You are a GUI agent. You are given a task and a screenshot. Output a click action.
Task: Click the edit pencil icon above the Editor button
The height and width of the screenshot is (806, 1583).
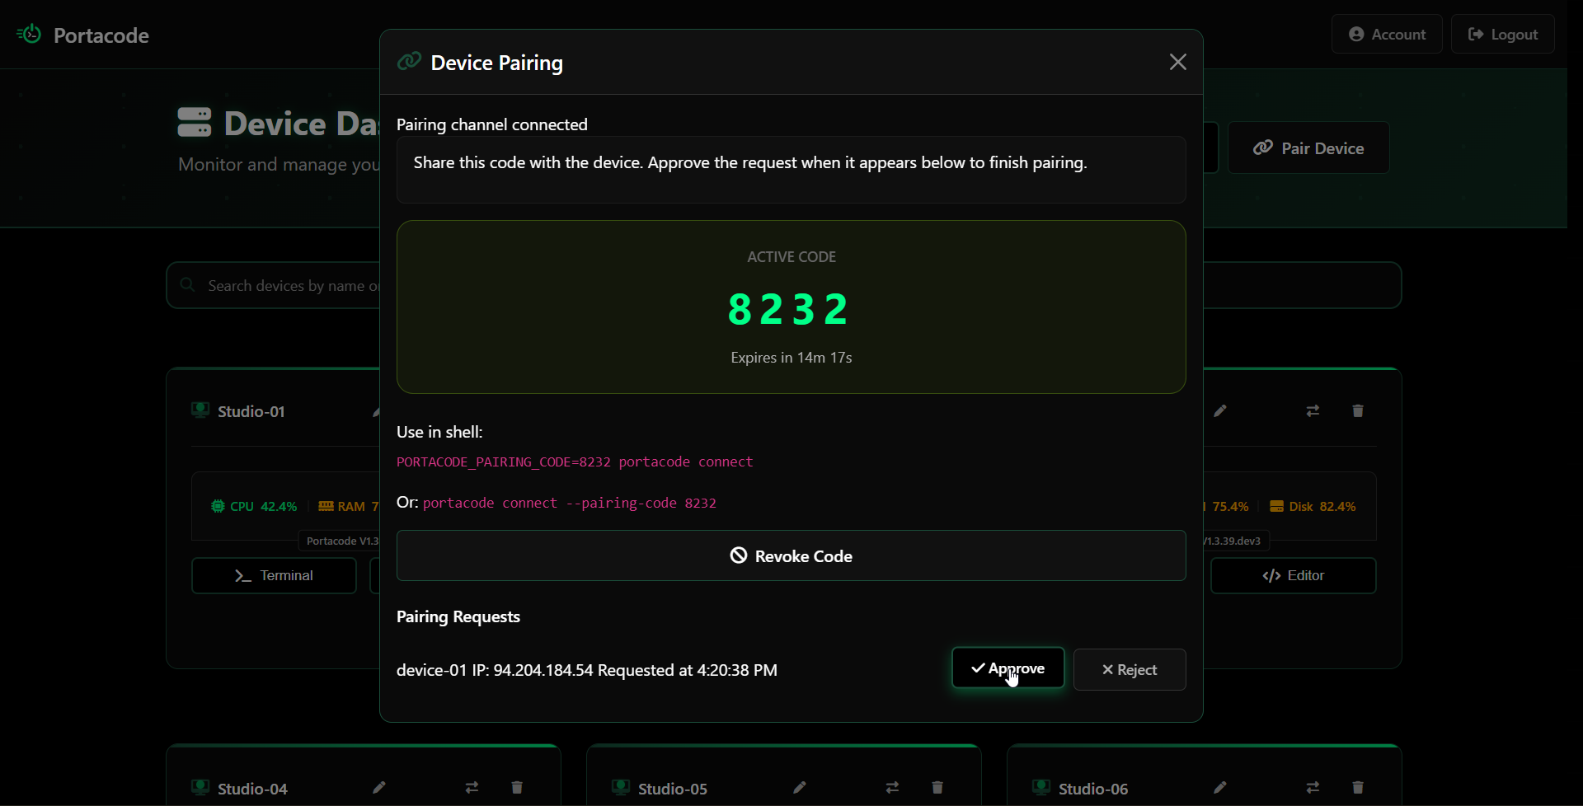tap(1220, 410)
